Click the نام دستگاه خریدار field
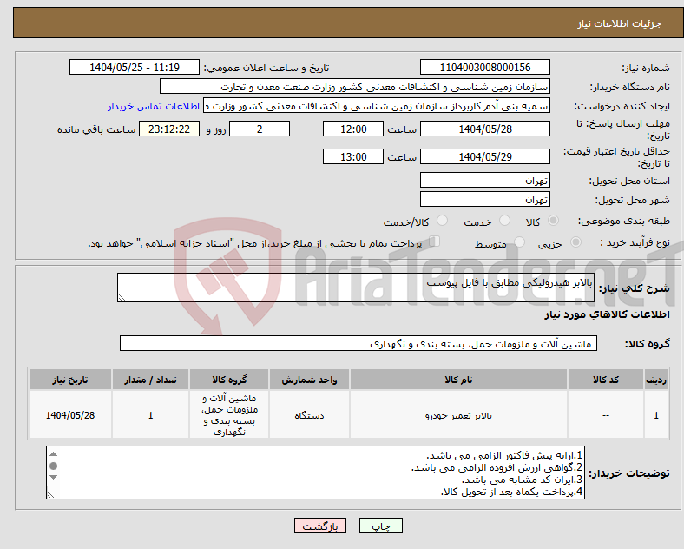Image resolution: width=684 pixels, height=549 pixels. pyautogui.click(x=355, y=86)
